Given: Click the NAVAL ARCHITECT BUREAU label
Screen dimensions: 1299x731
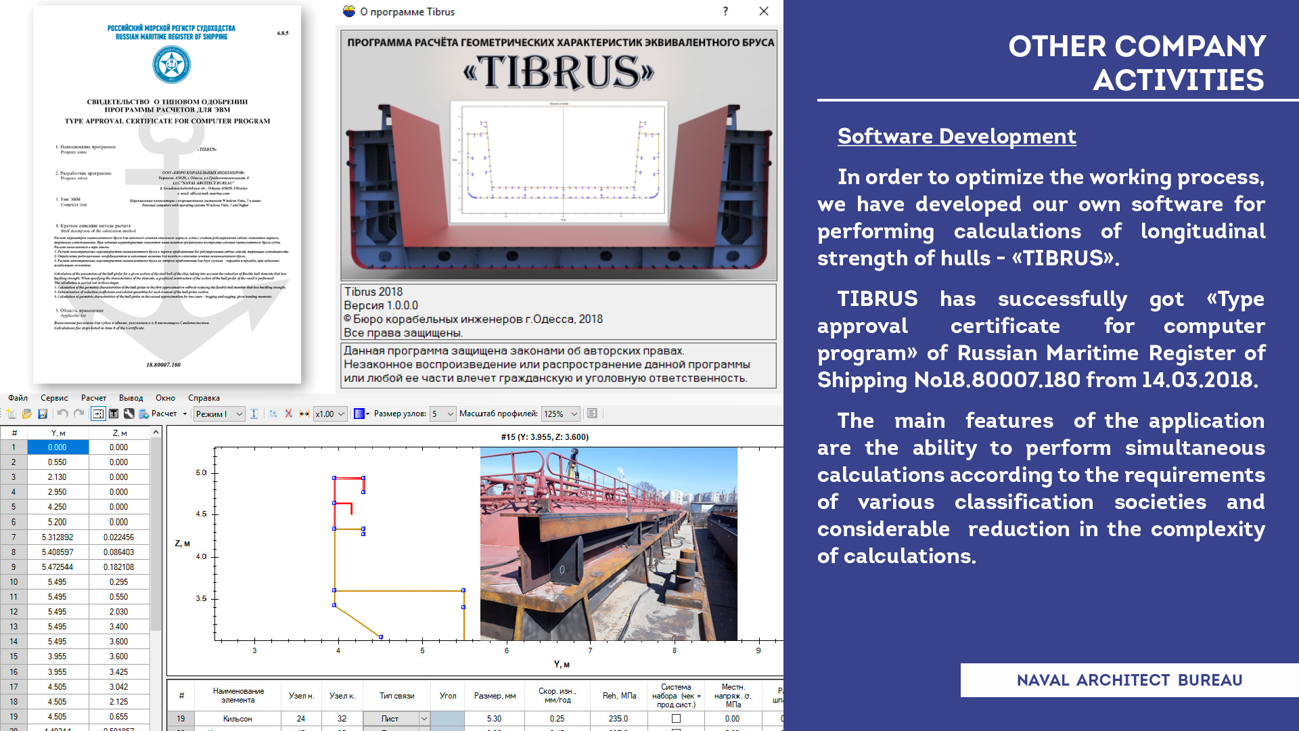Looking at the screenshot, I should pyautogui.click(x=1129, y=680).
